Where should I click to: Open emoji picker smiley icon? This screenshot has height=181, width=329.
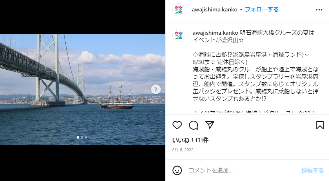(x=177, y=170)
